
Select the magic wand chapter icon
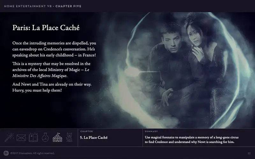tap(9, 137)
